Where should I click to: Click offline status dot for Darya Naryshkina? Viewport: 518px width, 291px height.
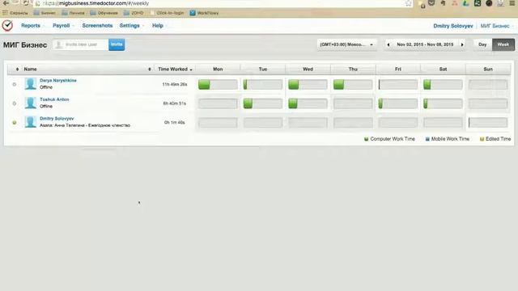[15, 84]
